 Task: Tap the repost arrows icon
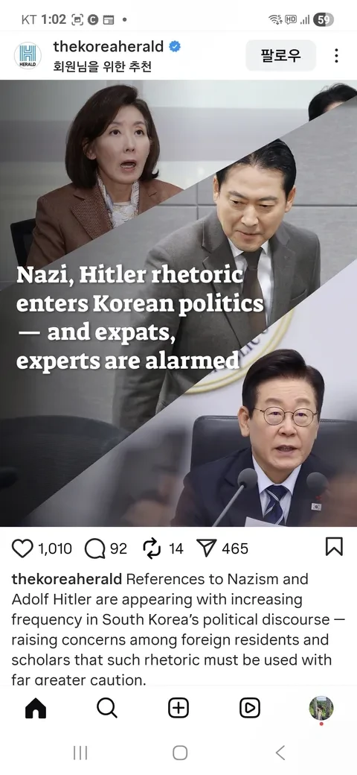(x=152, y=548)
